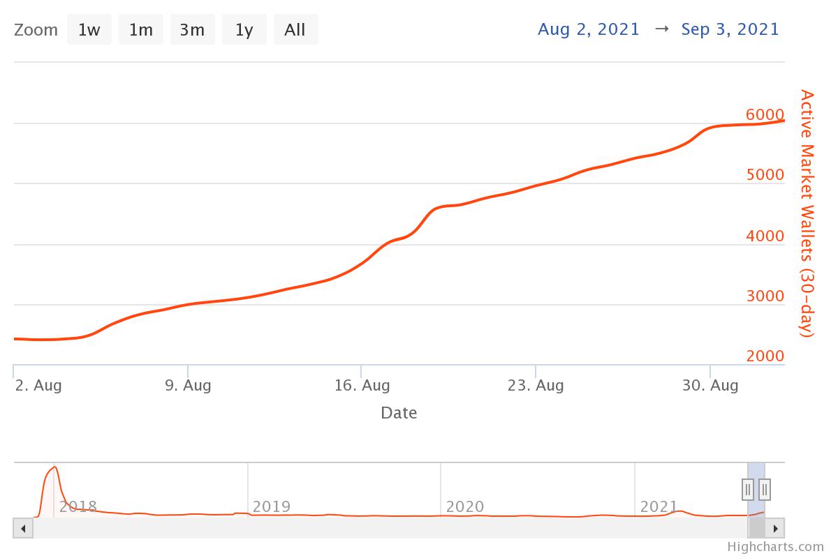Click the left navigator range handle
Image resolution: width=838 pixels, height=558 pixels.
tap(748, 490)
